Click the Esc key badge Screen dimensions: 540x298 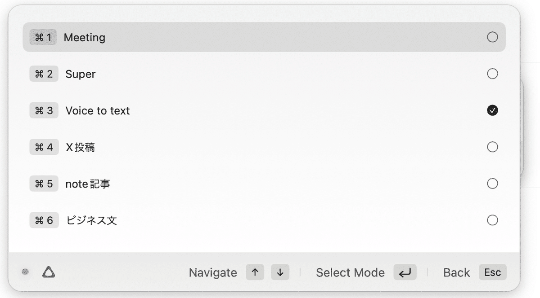(492, 272)
